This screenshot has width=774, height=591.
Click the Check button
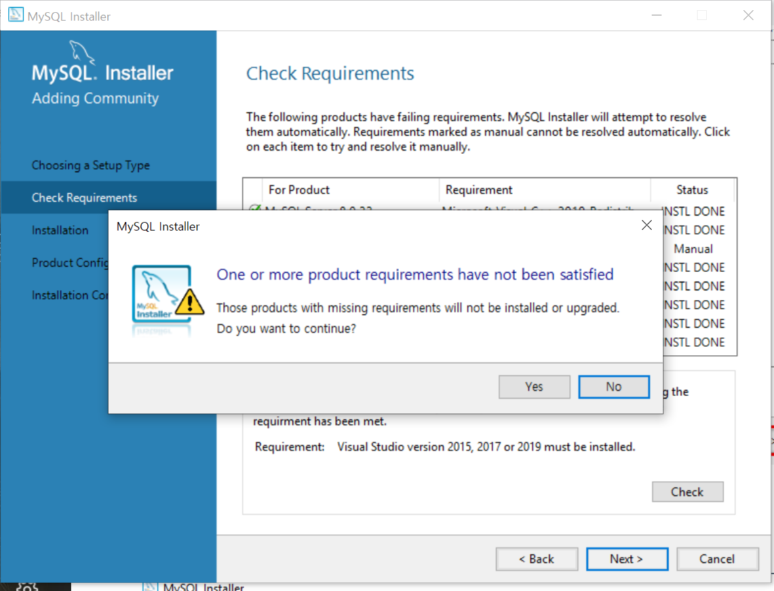tap(687, 492)
